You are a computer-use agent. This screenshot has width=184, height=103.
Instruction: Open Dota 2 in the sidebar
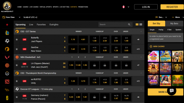pos(7,82)
